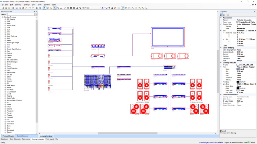Viewport: 257px width, 144px height.
Task: Click the Open folder toolbar icon
Action: point(6,8)
